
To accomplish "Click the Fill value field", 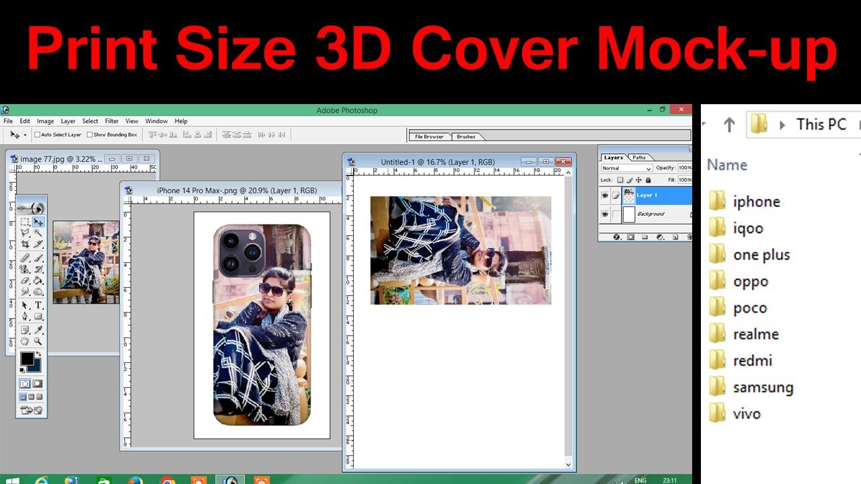I will click(685, 180).
